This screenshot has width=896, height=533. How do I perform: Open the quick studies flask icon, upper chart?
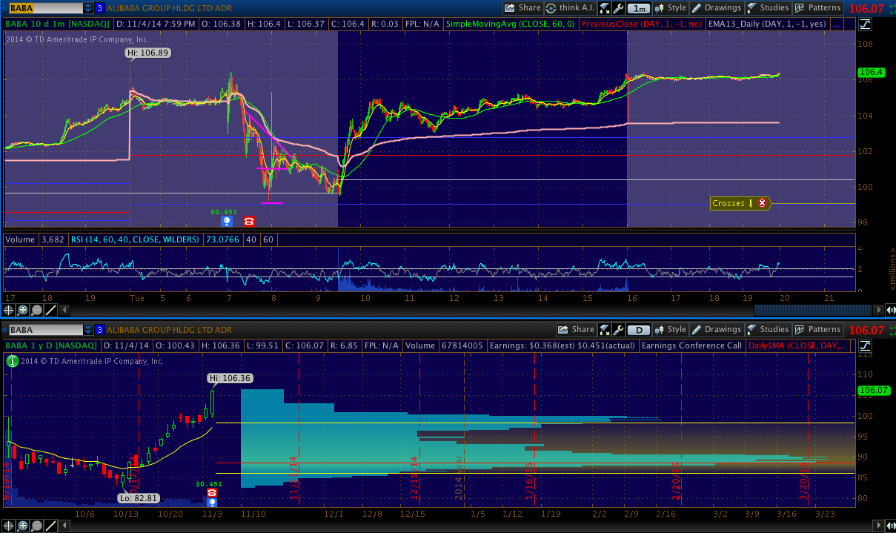click(604, 8)
